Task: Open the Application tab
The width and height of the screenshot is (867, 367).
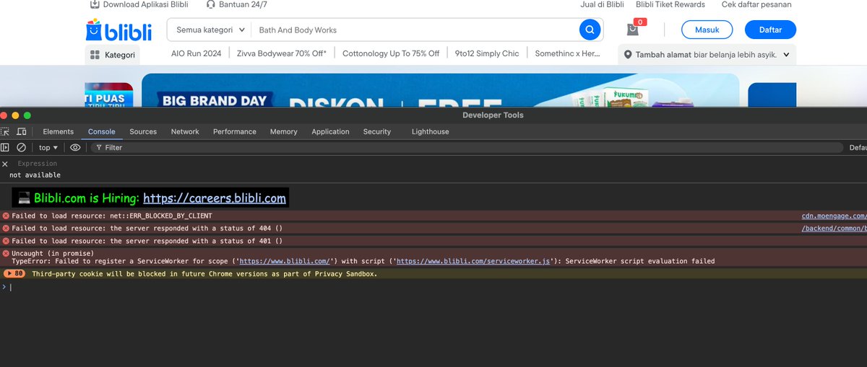Action: 331,131
